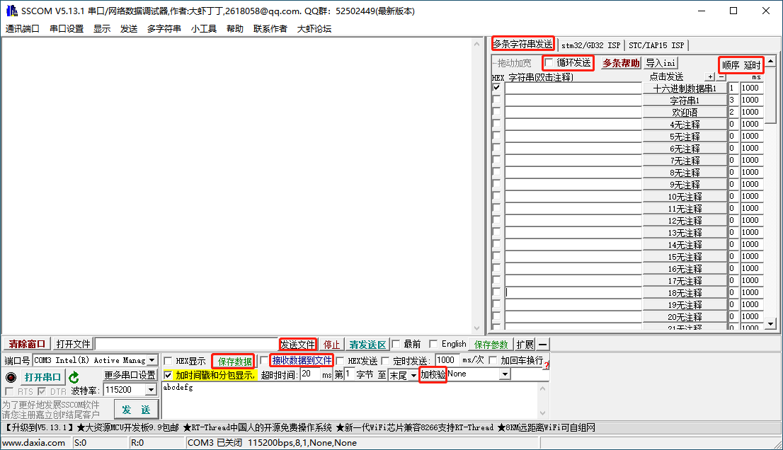Image resolution: width=783 pixels, height=450 pixels.
Task: Open the 末尾 byte range dropdown
Action: click(413, 375)
